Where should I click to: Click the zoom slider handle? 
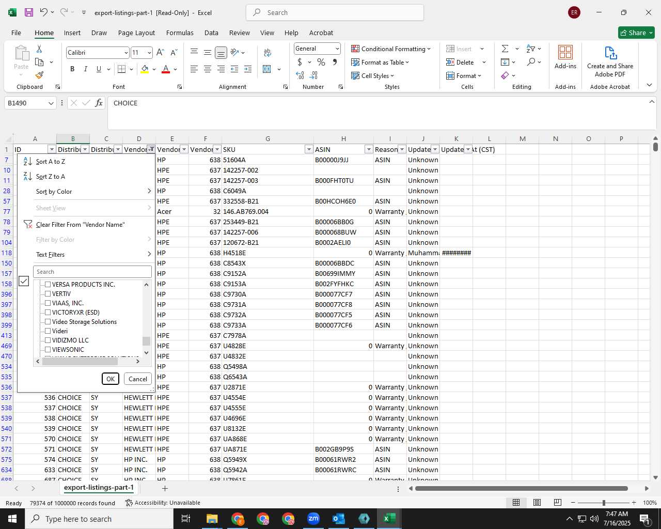[x=604, y=503]
